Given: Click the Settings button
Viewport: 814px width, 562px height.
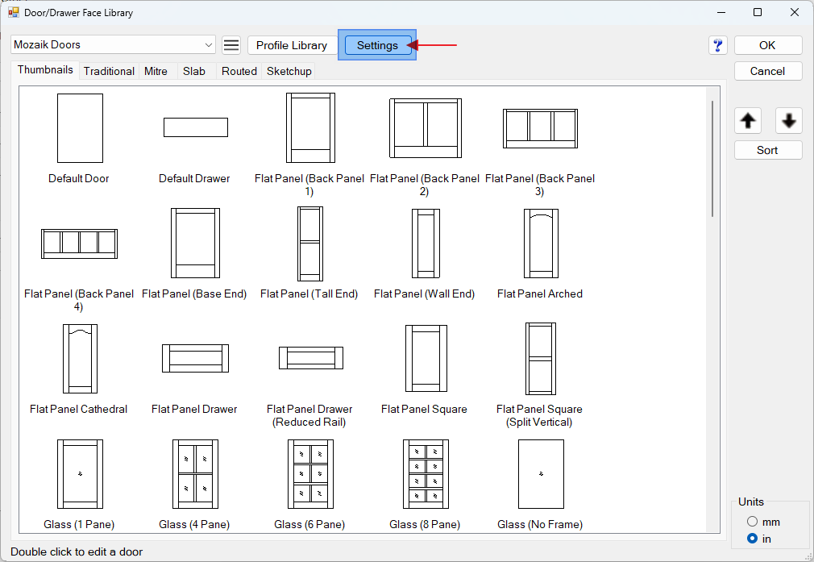Looking at the screenshot, I should point(377,45).
